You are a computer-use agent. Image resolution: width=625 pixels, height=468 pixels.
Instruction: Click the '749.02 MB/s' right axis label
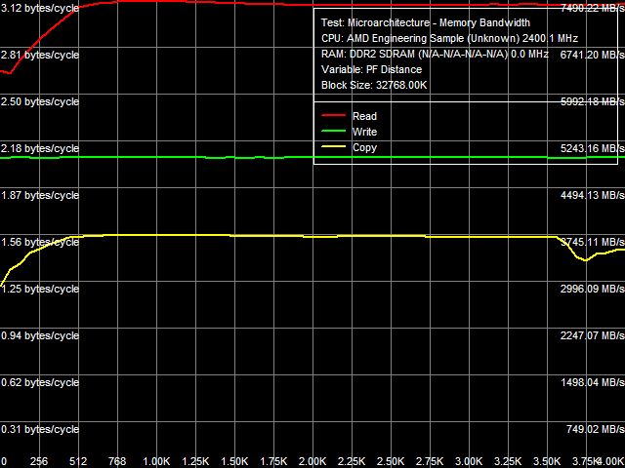point(592,429)
